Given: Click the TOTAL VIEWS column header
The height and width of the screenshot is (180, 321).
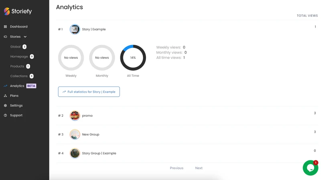Looking at the screenshot, I should coord(307,16).
